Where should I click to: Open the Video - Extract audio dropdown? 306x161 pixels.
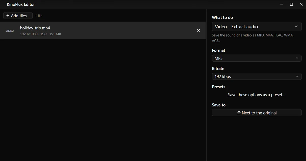pos(257,27)
